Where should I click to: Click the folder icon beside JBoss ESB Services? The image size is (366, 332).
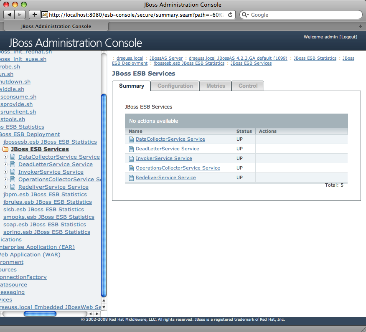(x=5, y=149)
